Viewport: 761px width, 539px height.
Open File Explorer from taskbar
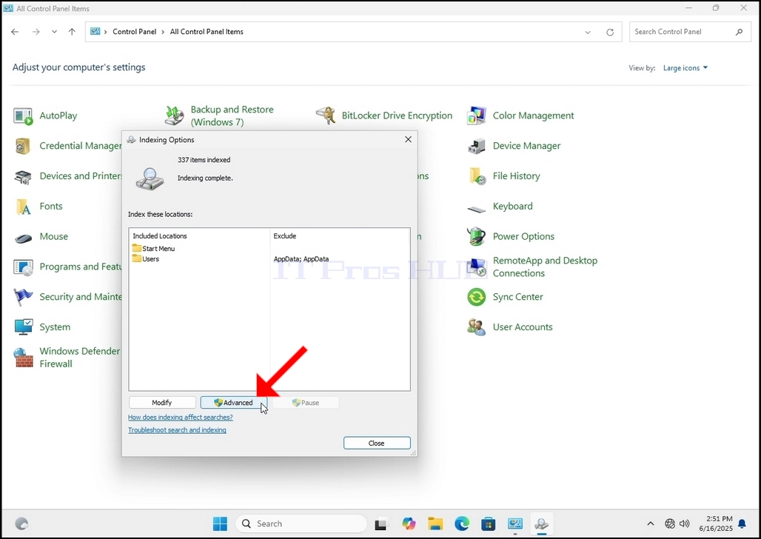[x=435, y=524]
